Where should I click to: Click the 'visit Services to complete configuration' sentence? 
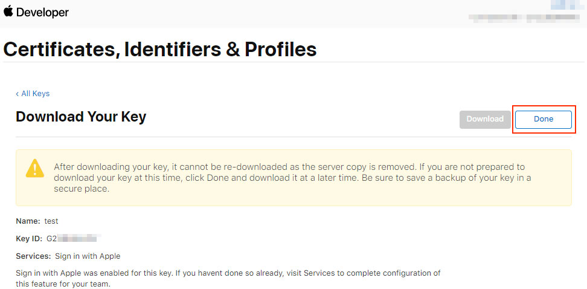point(228,278)
